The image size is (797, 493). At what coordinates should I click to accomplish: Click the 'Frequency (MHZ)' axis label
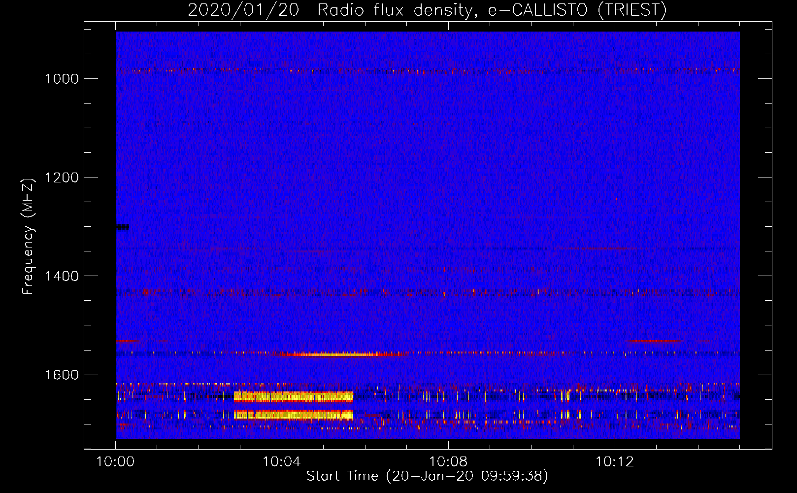point(28,237)
